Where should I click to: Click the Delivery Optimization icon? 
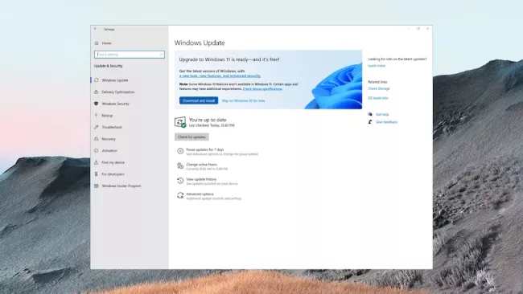click(x=97, y=92)
